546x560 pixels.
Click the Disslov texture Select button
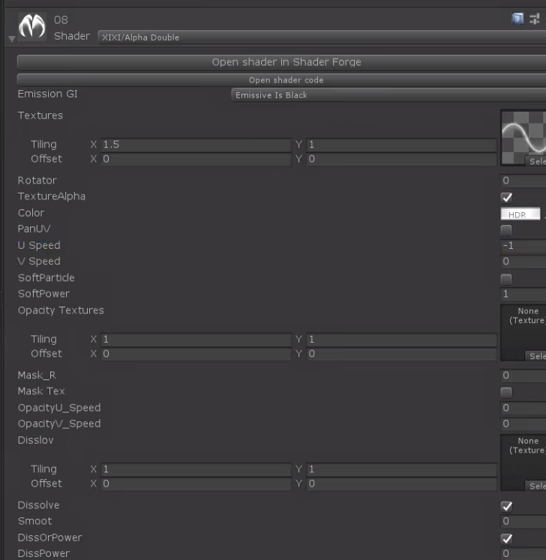click(535, 486)
